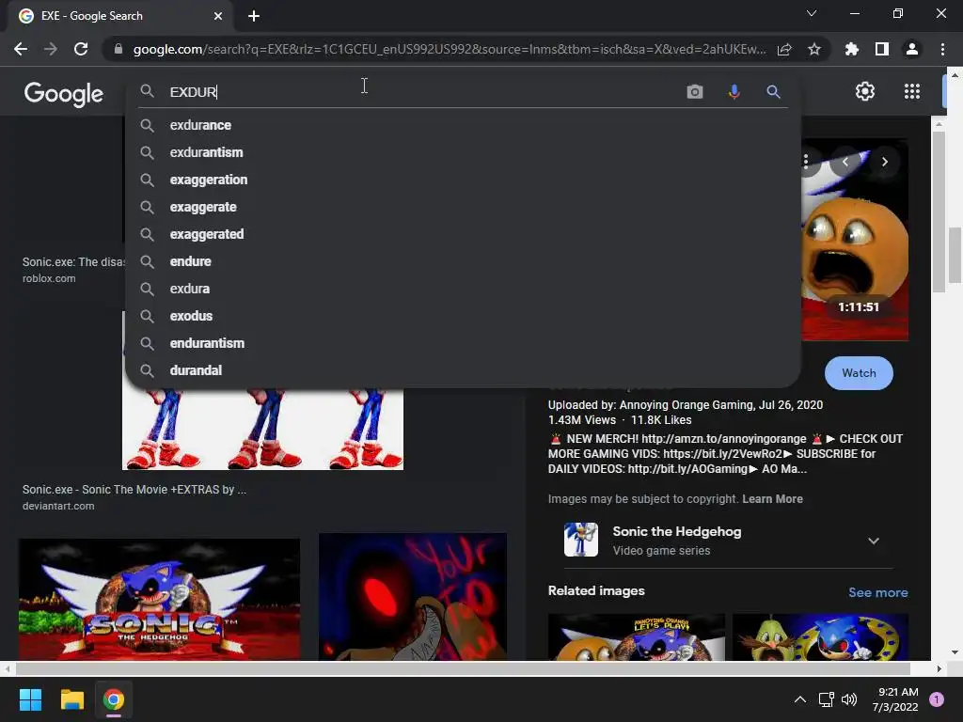The height and width of the screenshot is (722, 963).
Task: Choose the 'exdura' suggestion
Action: [463, 289]
